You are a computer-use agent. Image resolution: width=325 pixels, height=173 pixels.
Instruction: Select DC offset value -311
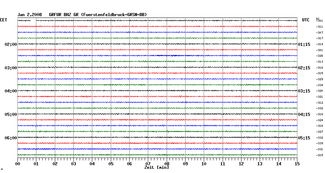click(x=319, y=27)
